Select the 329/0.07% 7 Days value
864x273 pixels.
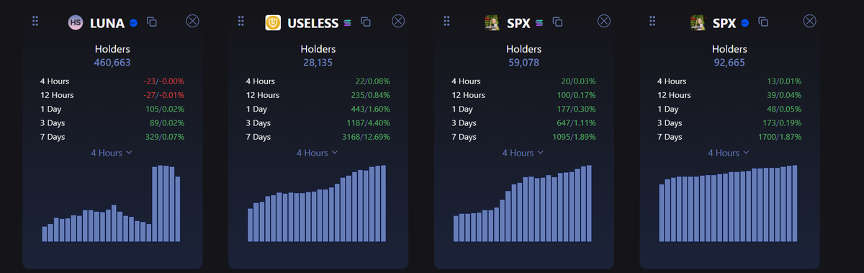(x=165, y=137)
